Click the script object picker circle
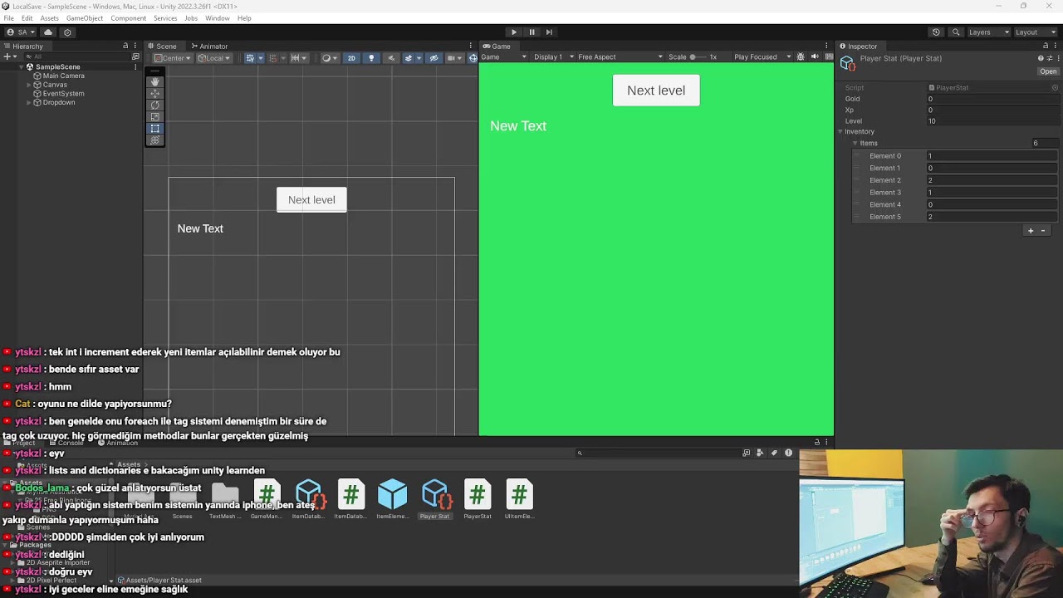Screen dimensions: 1063x598 [1055, 87]
